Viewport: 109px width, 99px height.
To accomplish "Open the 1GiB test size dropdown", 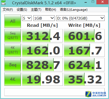I will (x=44, y=18).
